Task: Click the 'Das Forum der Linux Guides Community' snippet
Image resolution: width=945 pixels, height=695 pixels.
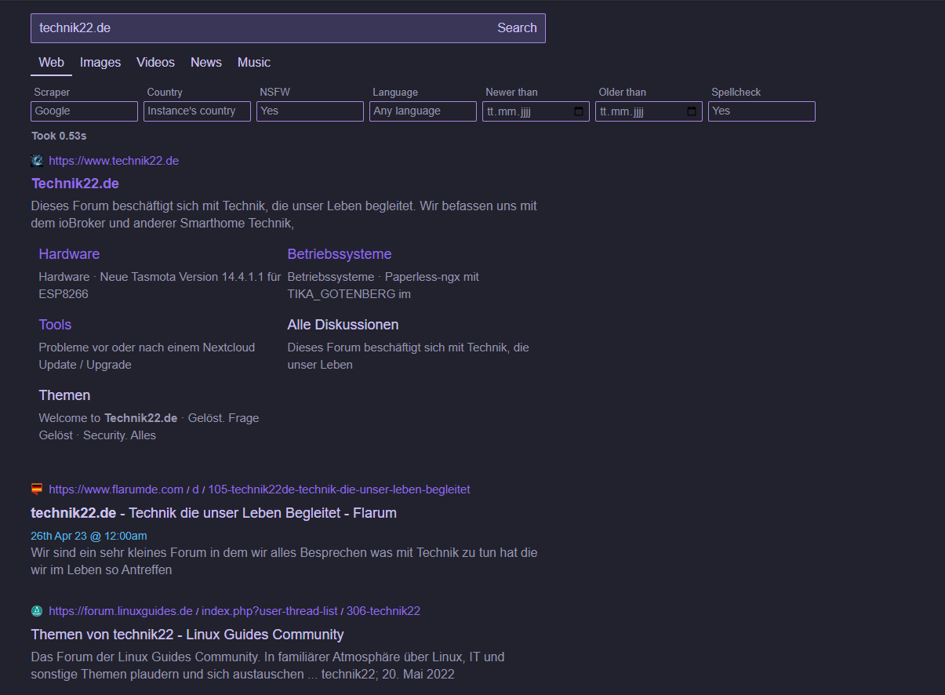Action: [267, 665]
